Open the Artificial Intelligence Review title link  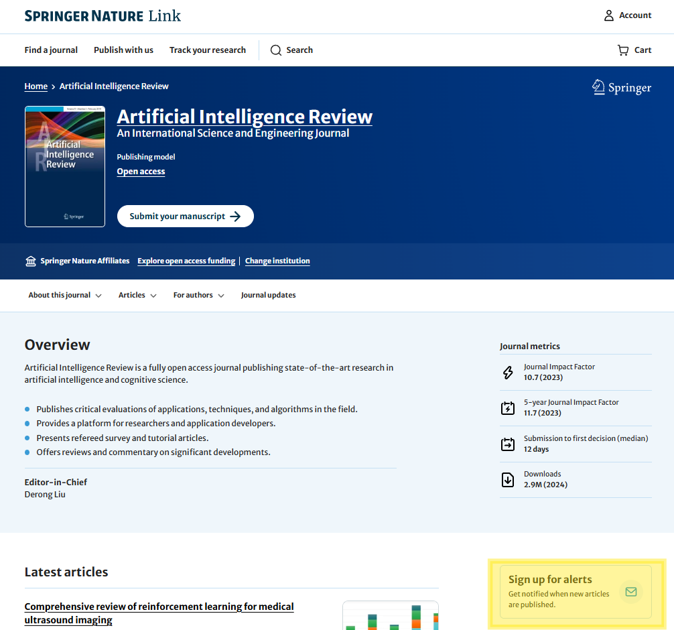(245, 117)
